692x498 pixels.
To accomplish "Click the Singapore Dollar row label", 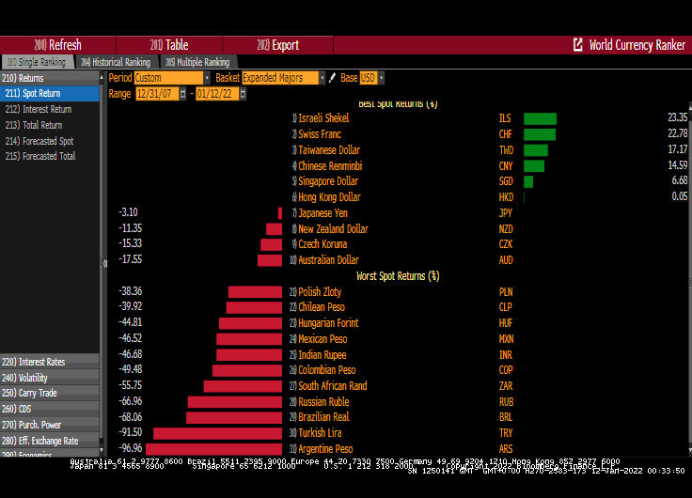I will click(x=328, y=181).
